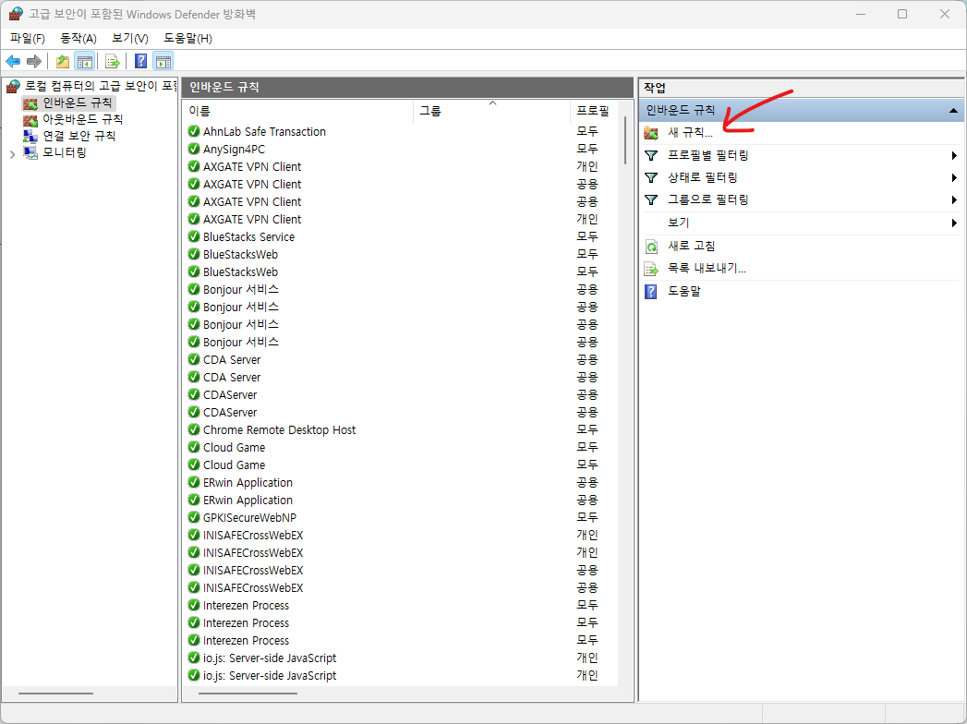The height and width of the screenshot is (724, 967).
Task: Click the 목록 내보내기 export icon
Action: 651,269
